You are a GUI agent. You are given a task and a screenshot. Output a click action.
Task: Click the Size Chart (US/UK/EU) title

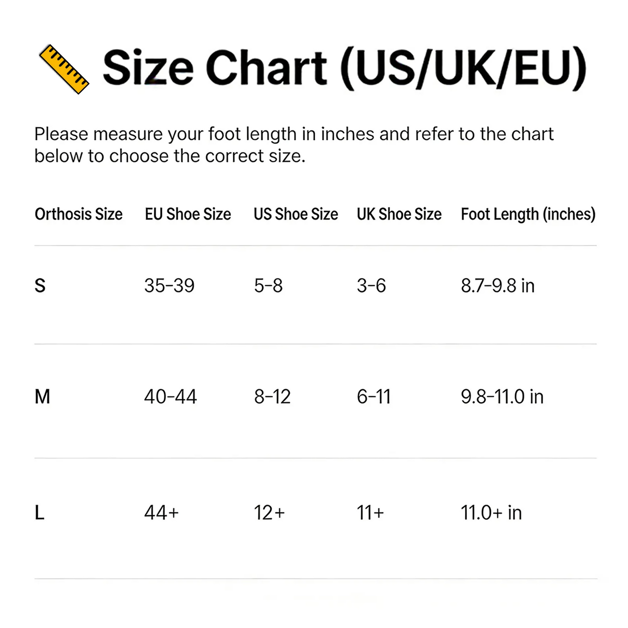[344, 69]
